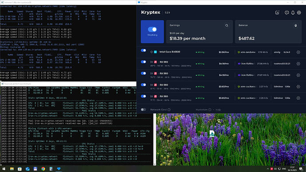Click the teamredminer console title bar
The image size is (306, 172).
[x=68, y=84]
